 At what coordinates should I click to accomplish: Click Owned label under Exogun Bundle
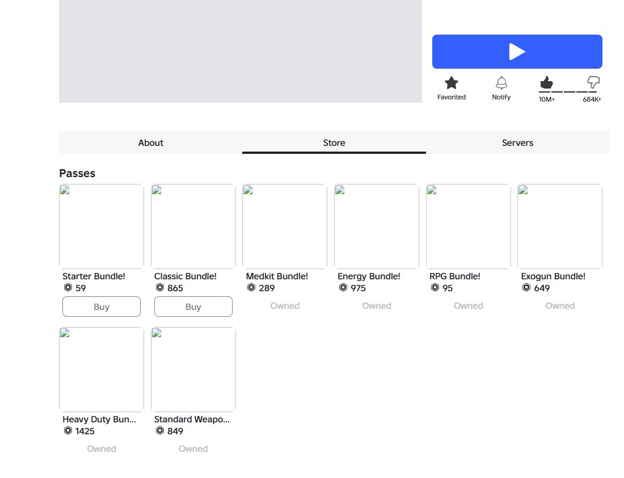pyautogui.click(x=560, y=306)
